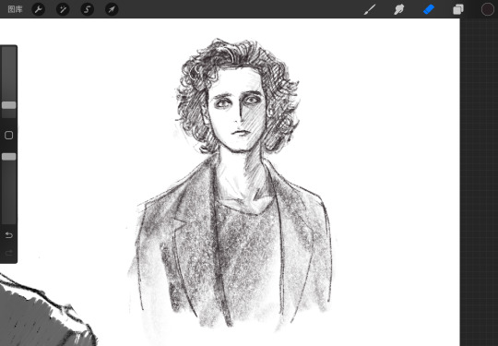This screenshot has height=346, width=498.
Task: Select the Smudge finger tool
Action: coord(399,9)
